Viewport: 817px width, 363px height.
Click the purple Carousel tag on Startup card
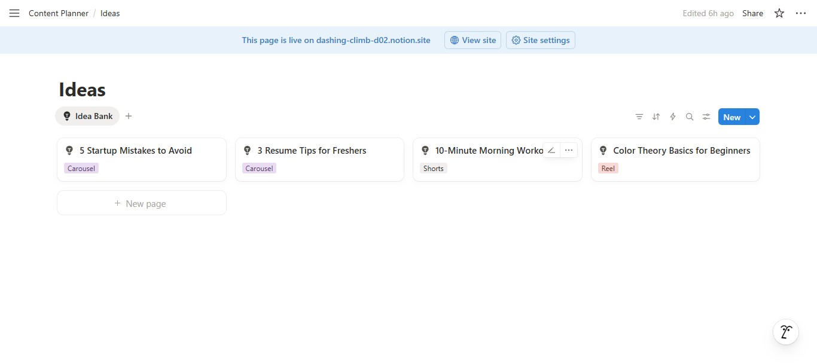pos(81,169)
